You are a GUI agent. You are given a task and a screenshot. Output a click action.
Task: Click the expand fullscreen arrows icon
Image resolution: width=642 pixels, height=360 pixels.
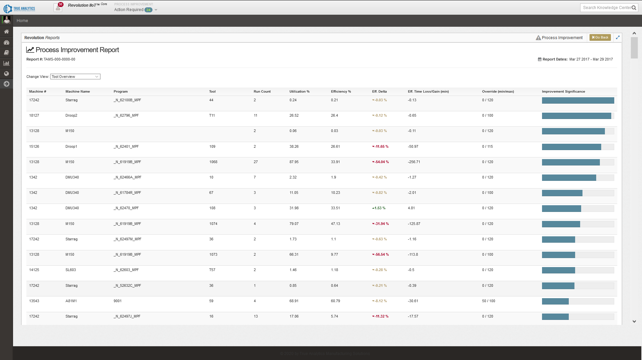point(618,37)
